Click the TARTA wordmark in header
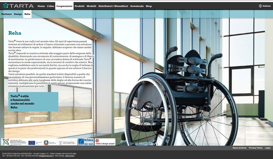This screenshot has height=159, width=273. tap(21, 6)
